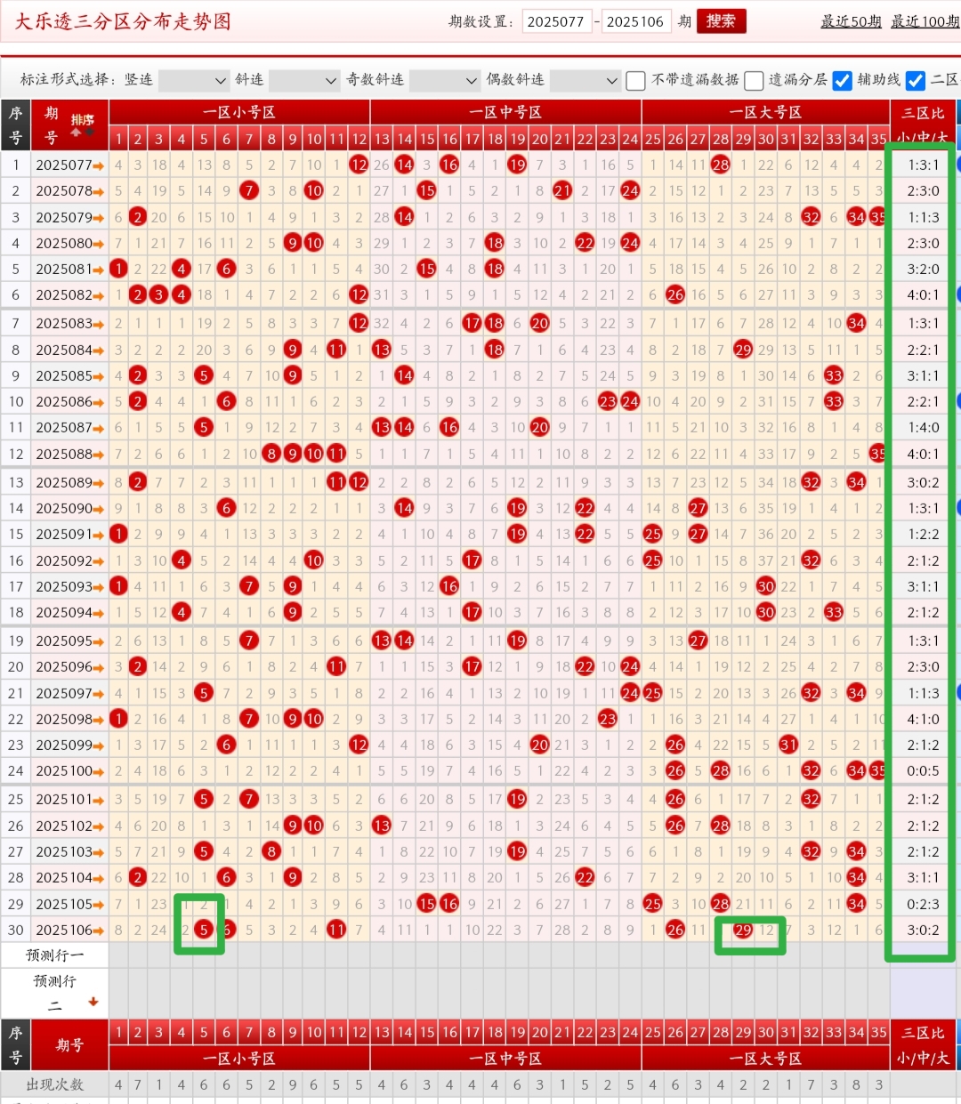961x1104 pixels.
Task: Select red ball 21 in the 2025078 row
Action: pos(562,190)
